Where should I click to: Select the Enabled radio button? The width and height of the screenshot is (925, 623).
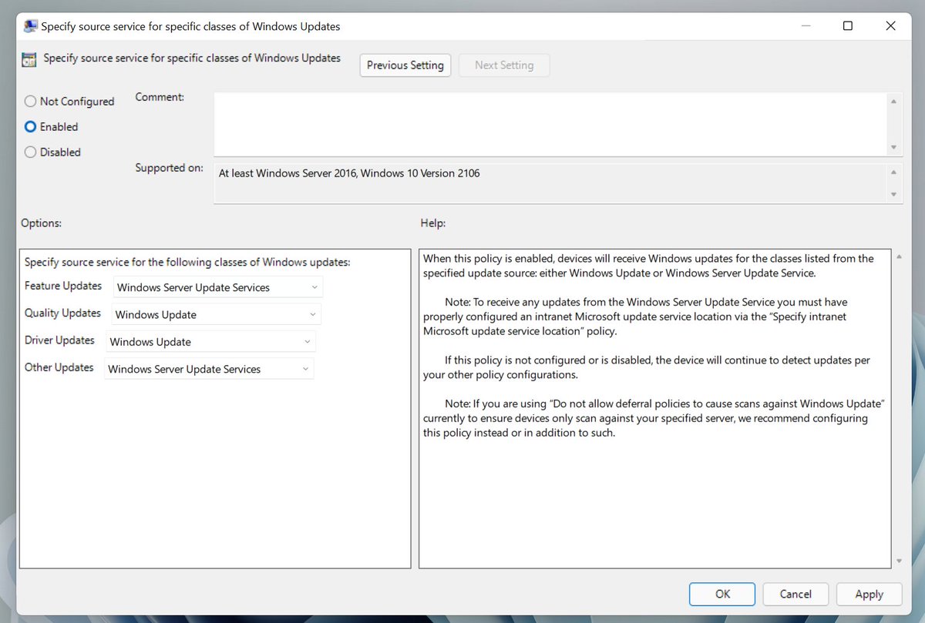52,126
